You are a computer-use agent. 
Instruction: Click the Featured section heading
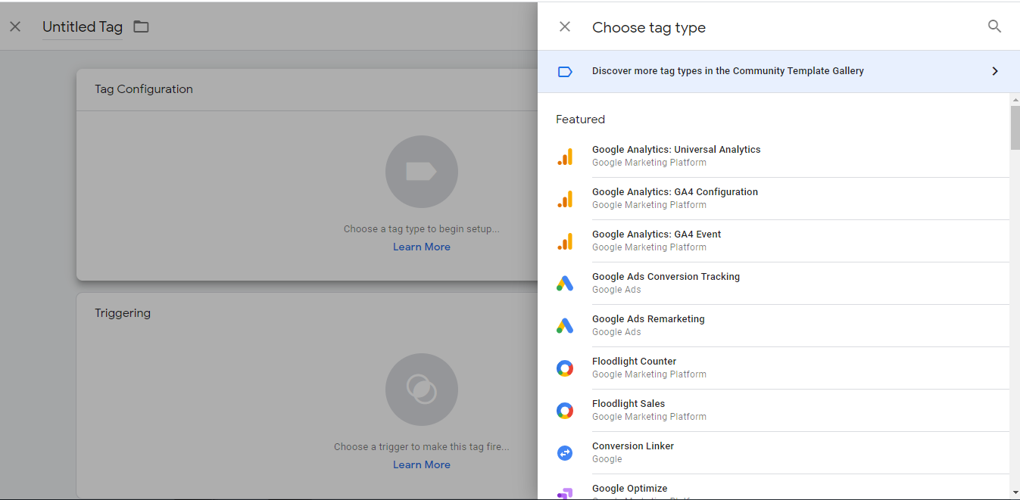click(580, 120)
